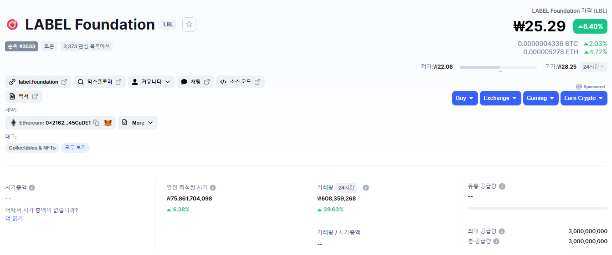This screenshot has width=612, height=255.
Task: Click the 어째서 시가 총액이 없습니까? text
Action: pyautogui.click(x=41, y=210)
